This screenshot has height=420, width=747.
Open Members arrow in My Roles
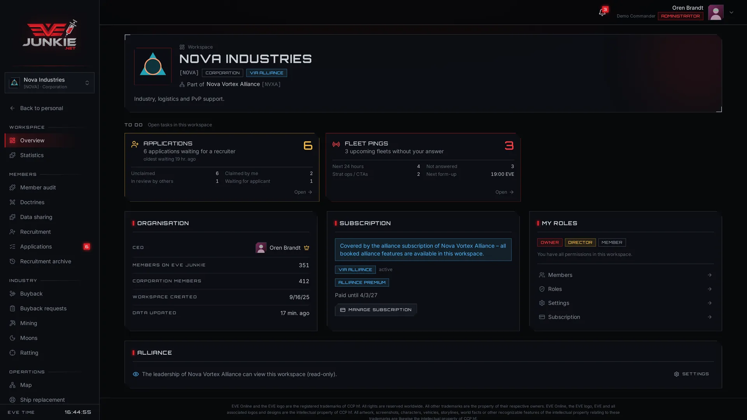[710, 275]
